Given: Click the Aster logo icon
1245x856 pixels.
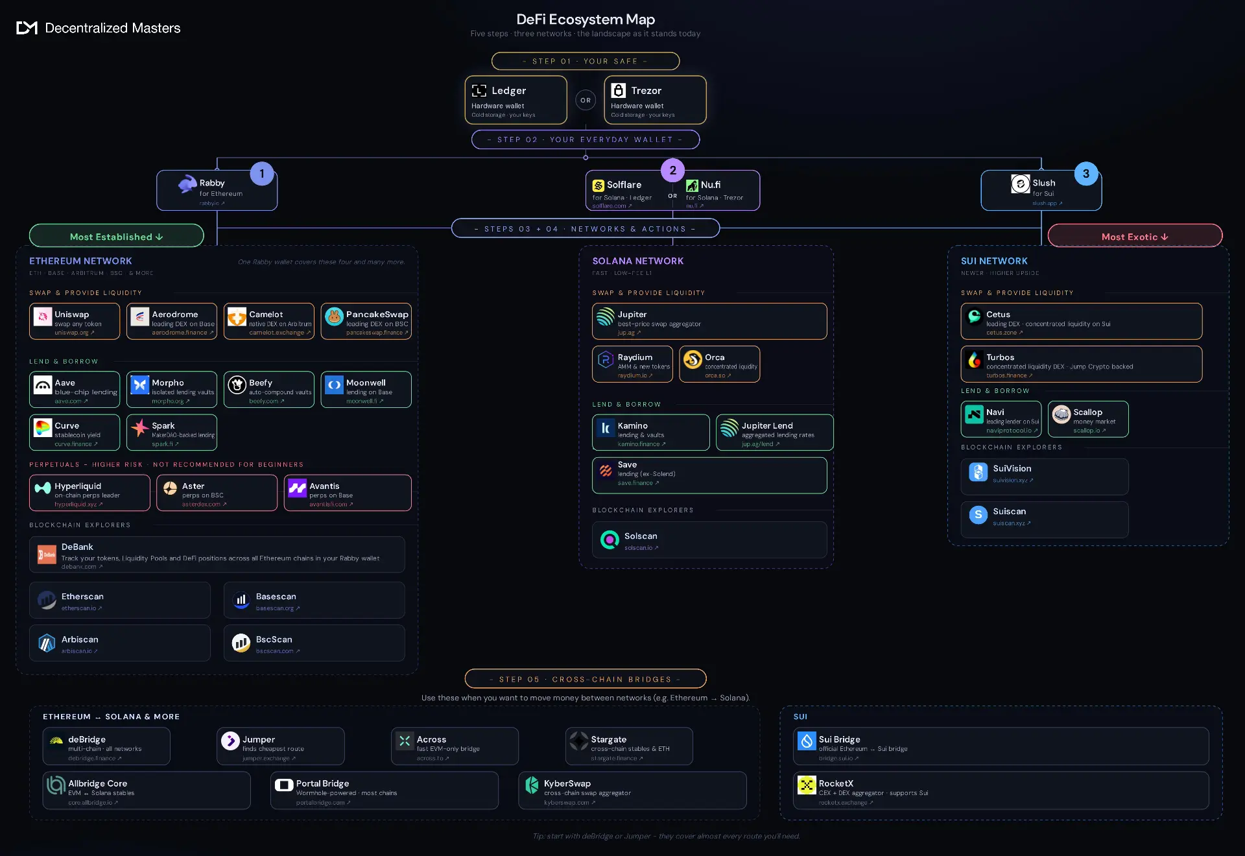Looking at the screenshot, I should [x=170, y=488].
